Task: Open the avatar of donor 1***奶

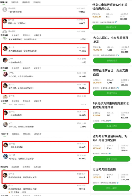Action: tap(5, 74)
